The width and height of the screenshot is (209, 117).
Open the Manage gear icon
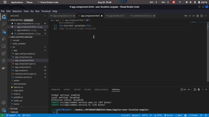pyautogui.click(x=4, y=110)
